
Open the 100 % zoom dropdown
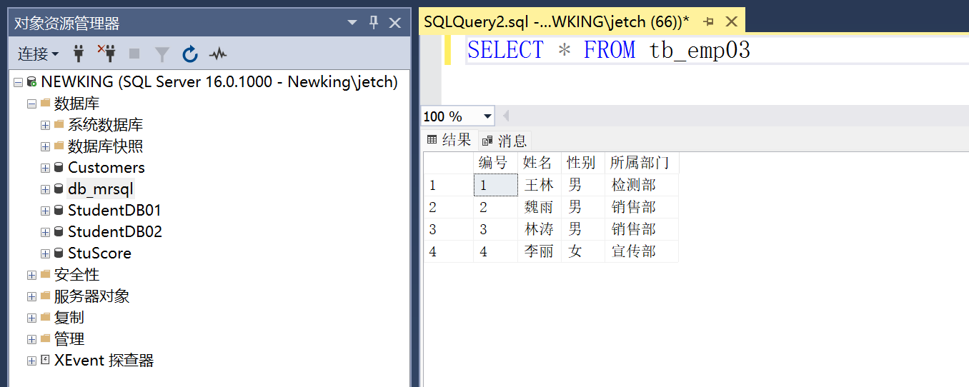point(488,116)
